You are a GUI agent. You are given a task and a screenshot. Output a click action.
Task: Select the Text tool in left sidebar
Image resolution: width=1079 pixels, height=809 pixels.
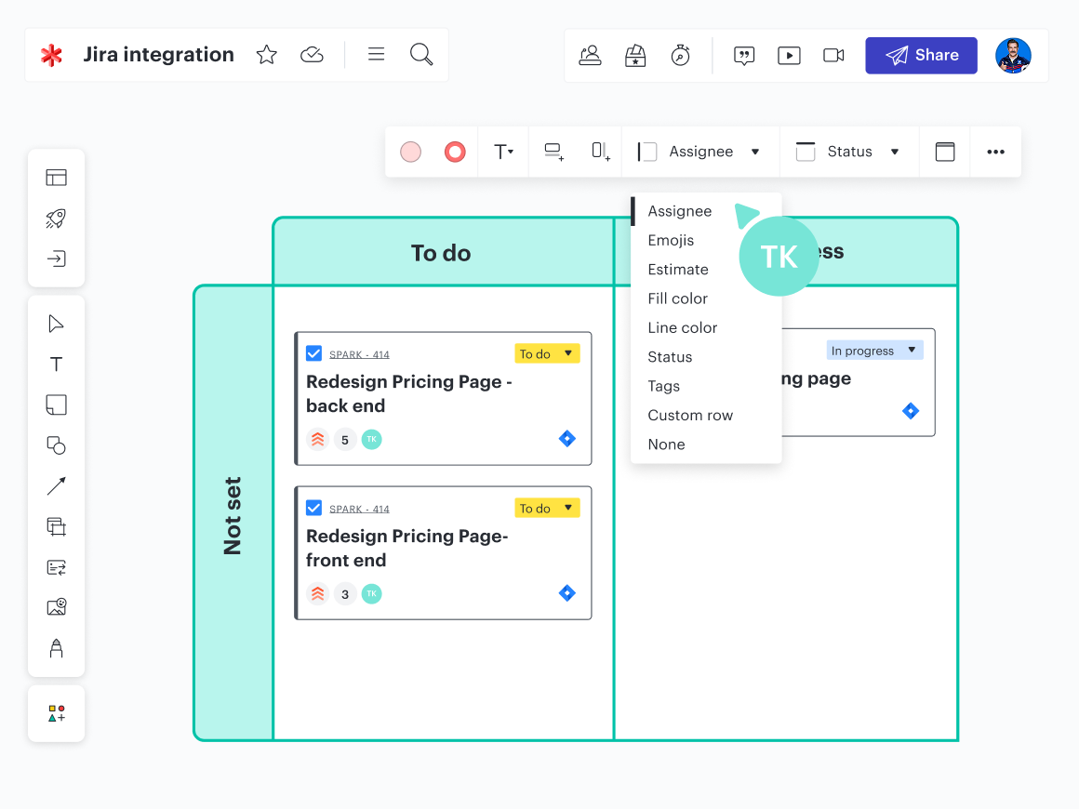[56, 365]
